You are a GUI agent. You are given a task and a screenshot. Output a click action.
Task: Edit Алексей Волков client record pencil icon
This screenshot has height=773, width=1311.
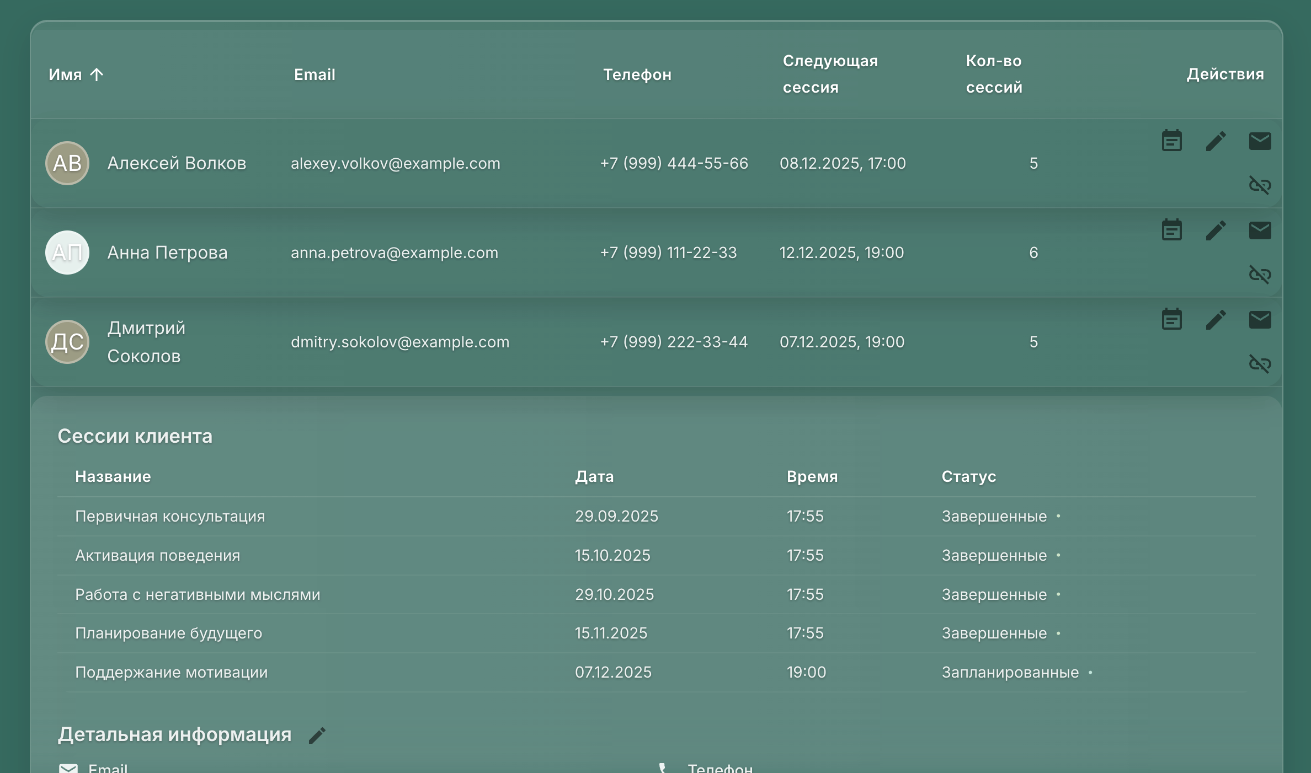point(1216,141)
